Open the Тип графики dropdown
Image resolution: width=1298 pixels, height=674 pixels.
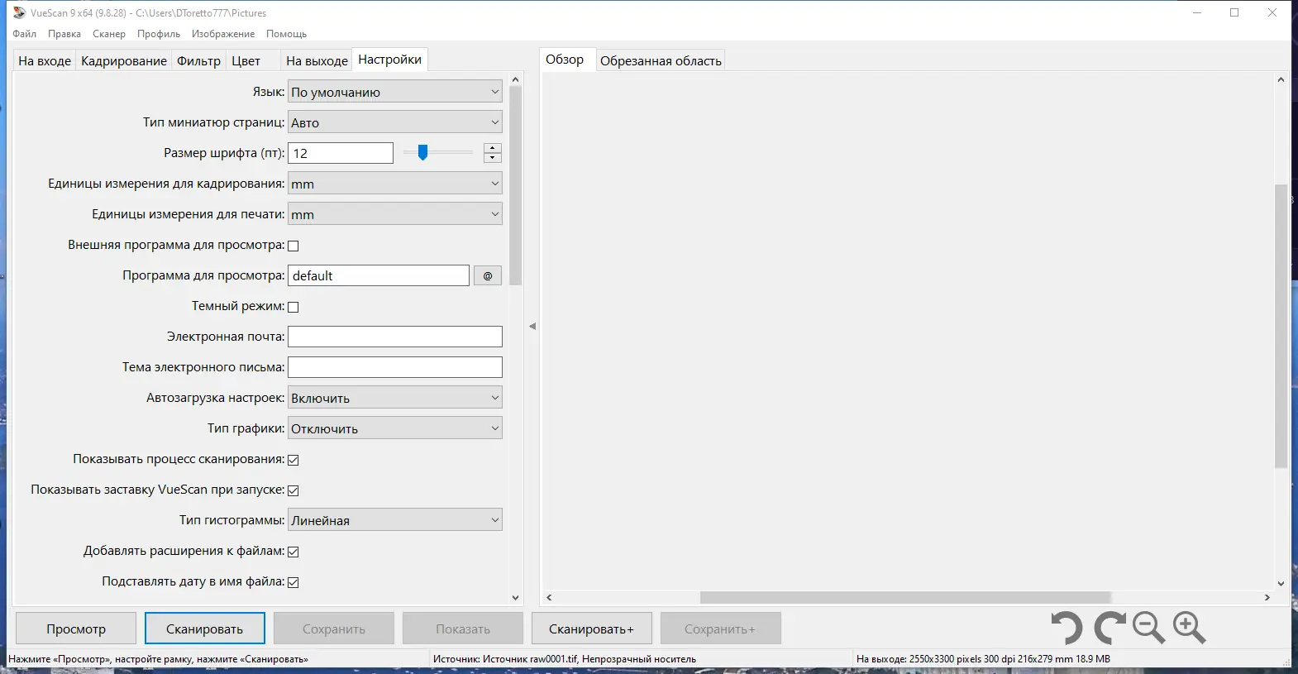[x=395, y=428]
